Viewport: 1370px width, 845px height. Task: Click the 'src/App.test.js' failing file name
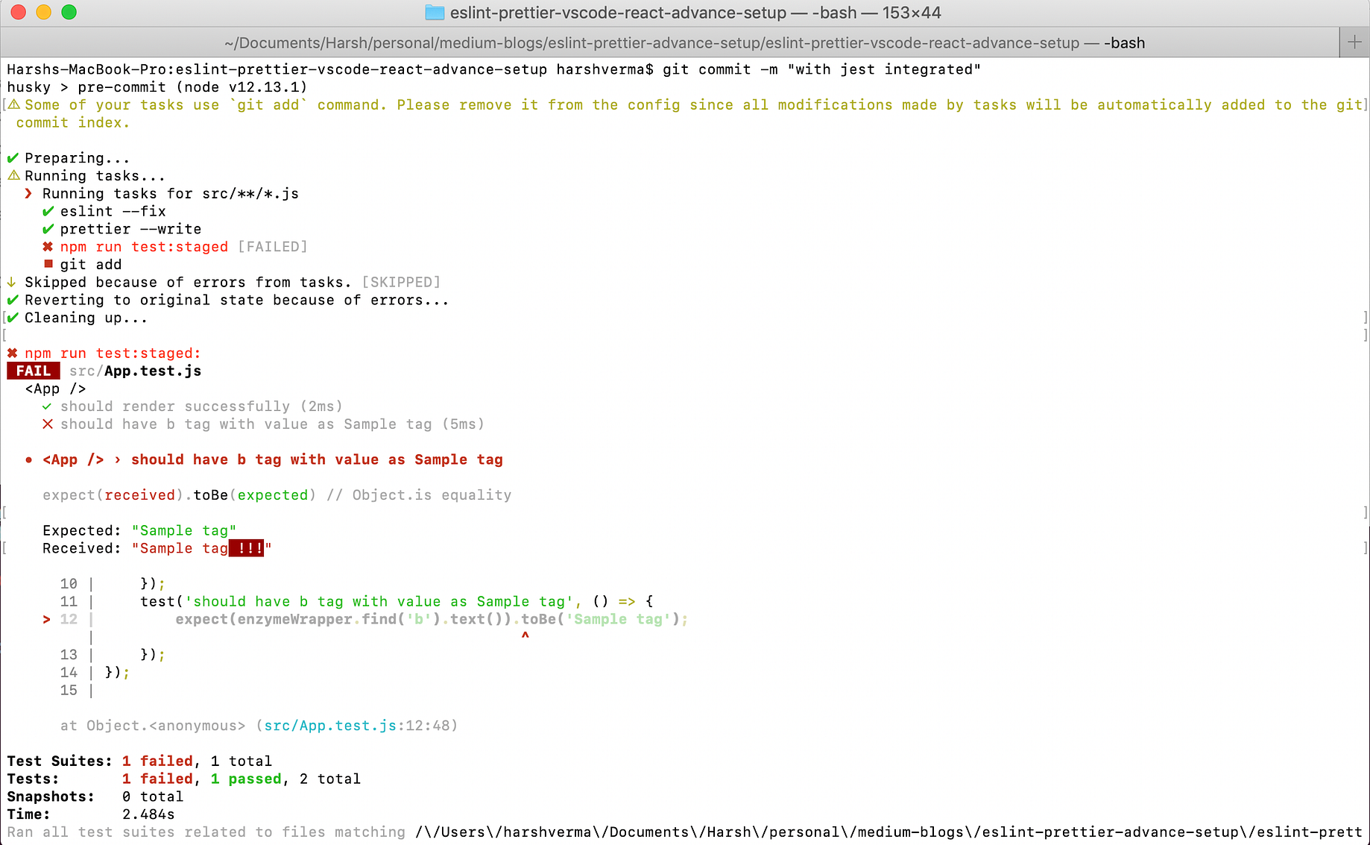(x=135, y=371)
